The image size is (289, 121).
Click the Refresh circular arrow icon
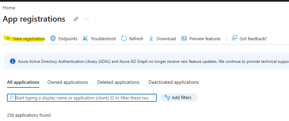click(x=124, y=39)
